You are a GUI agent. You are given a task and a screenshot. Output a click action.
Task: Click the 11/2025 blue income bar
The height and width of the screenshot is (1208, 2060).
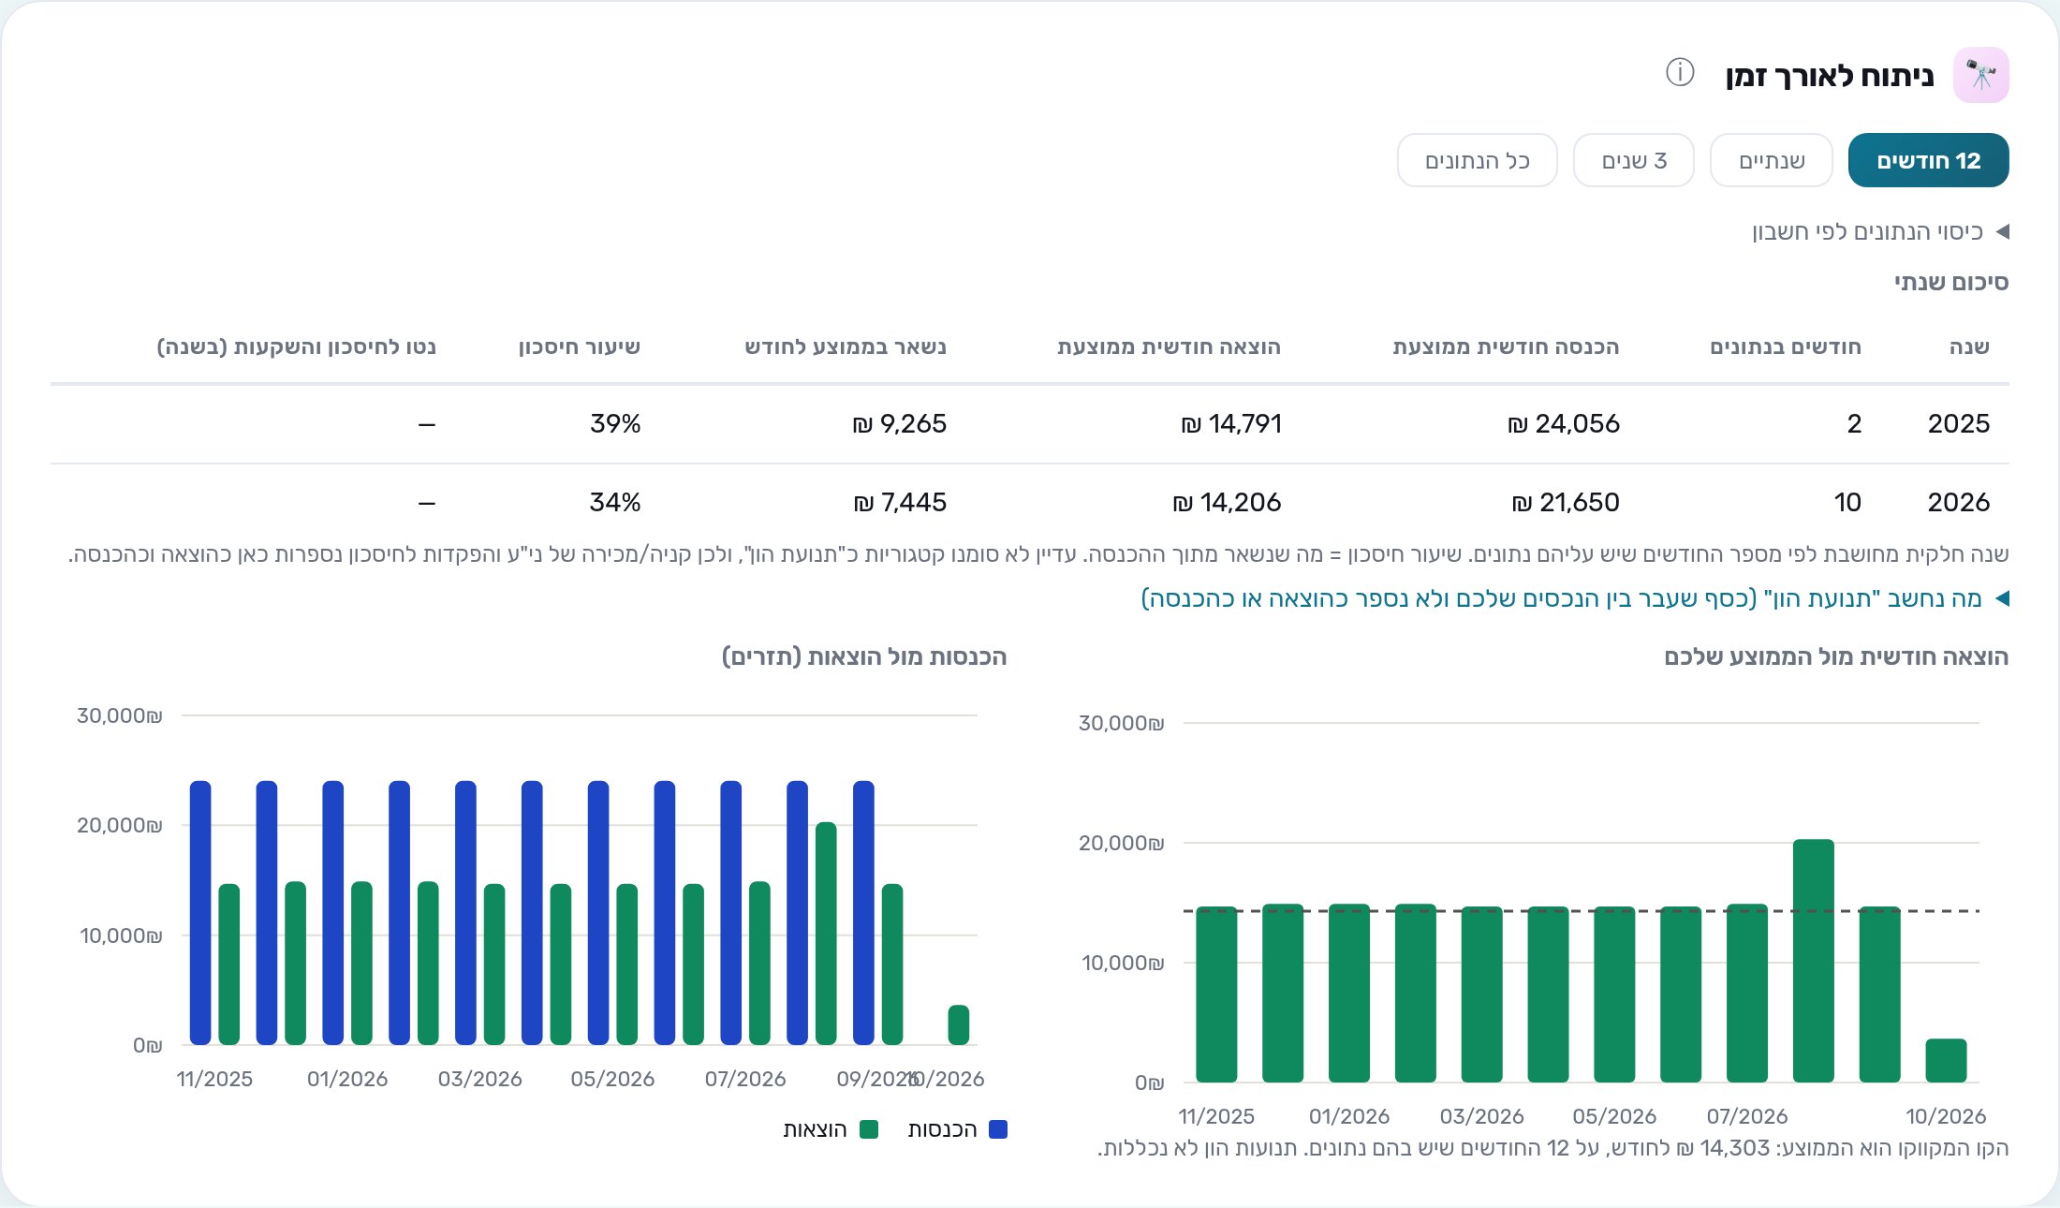[200, 913]
